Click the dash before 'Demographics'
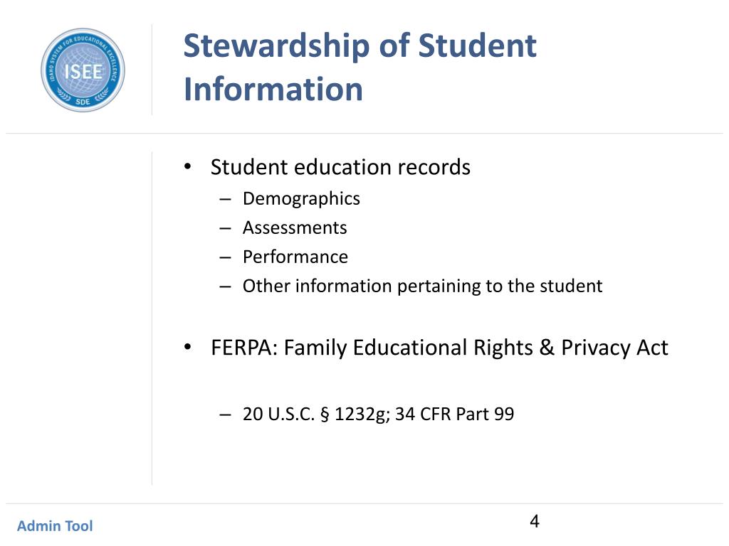The width and height of the screenshot is (729, 546). tap(225, 200)
